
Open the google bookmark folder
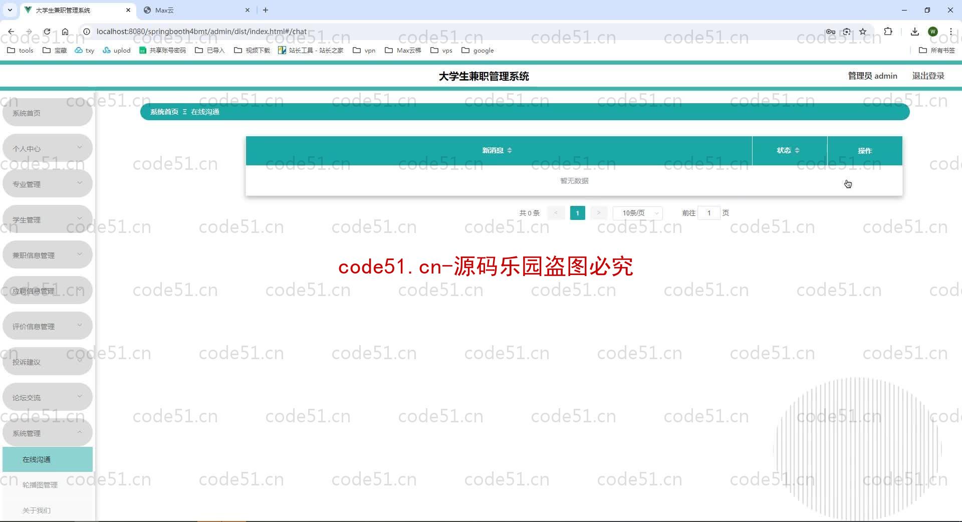coord(478,50)
